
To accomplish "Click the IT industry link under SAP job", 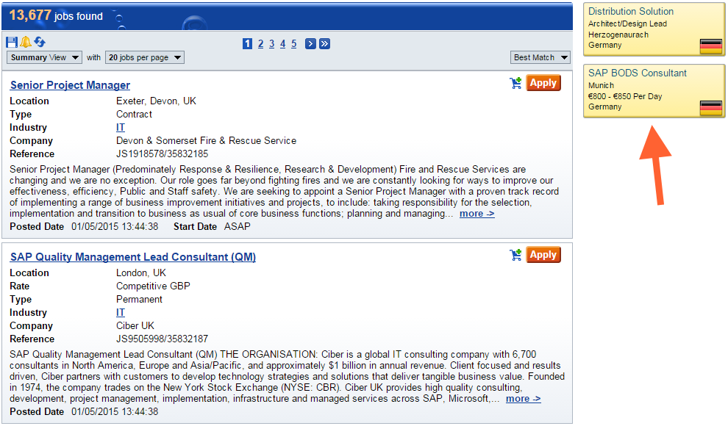I will click(x=121, y=312).
